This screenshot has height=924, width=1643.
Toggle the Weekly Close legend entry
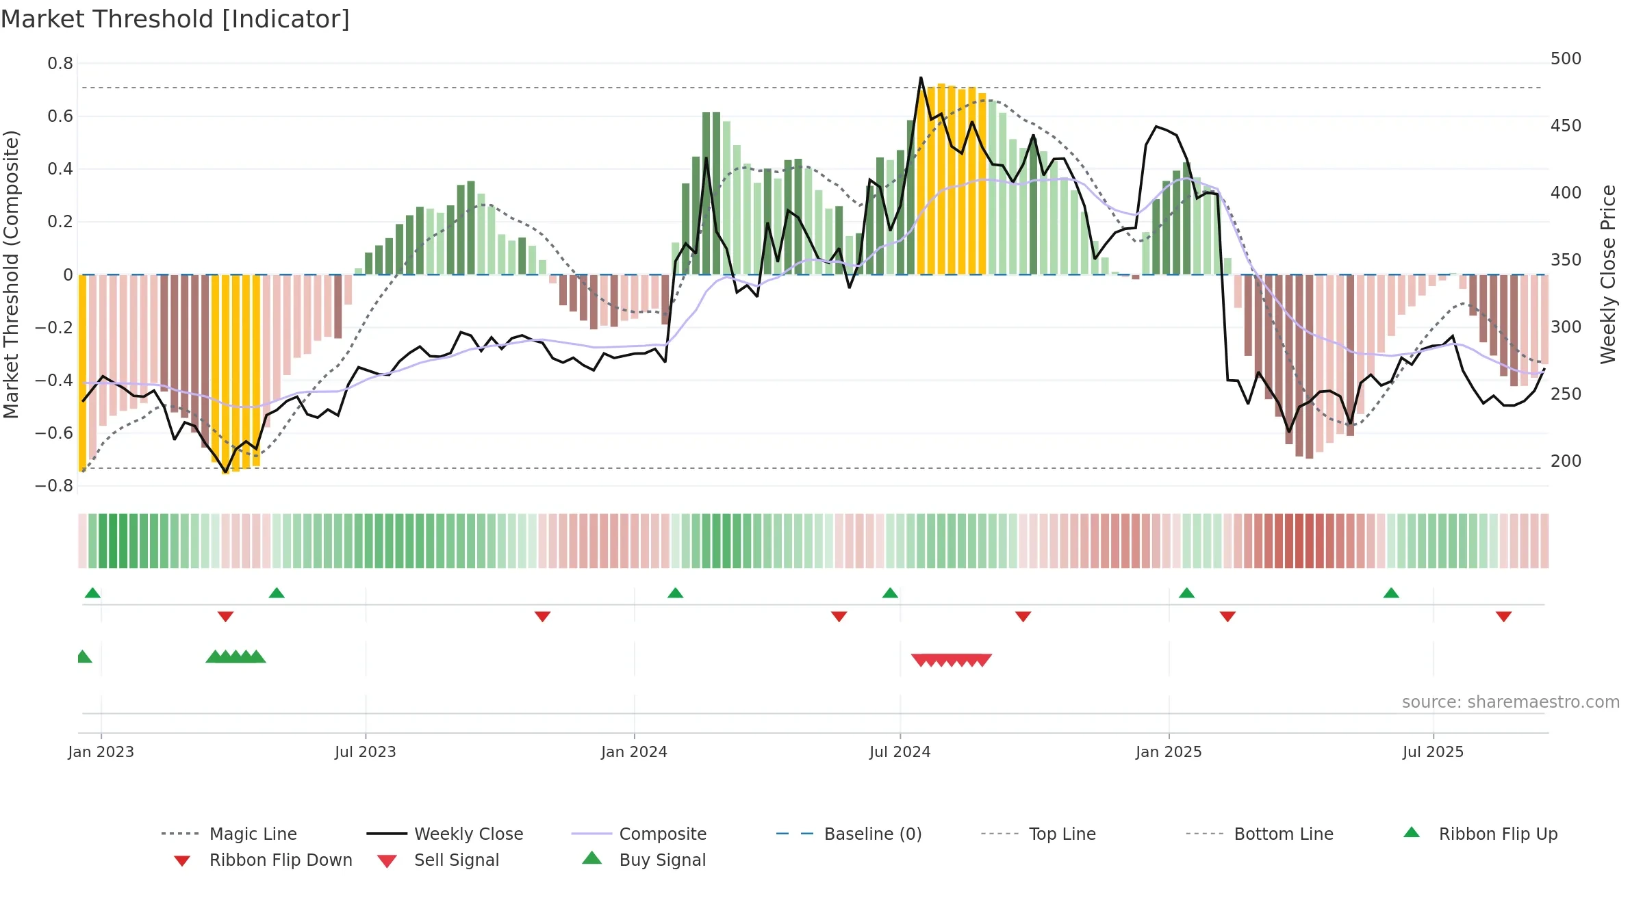(445, 834)
